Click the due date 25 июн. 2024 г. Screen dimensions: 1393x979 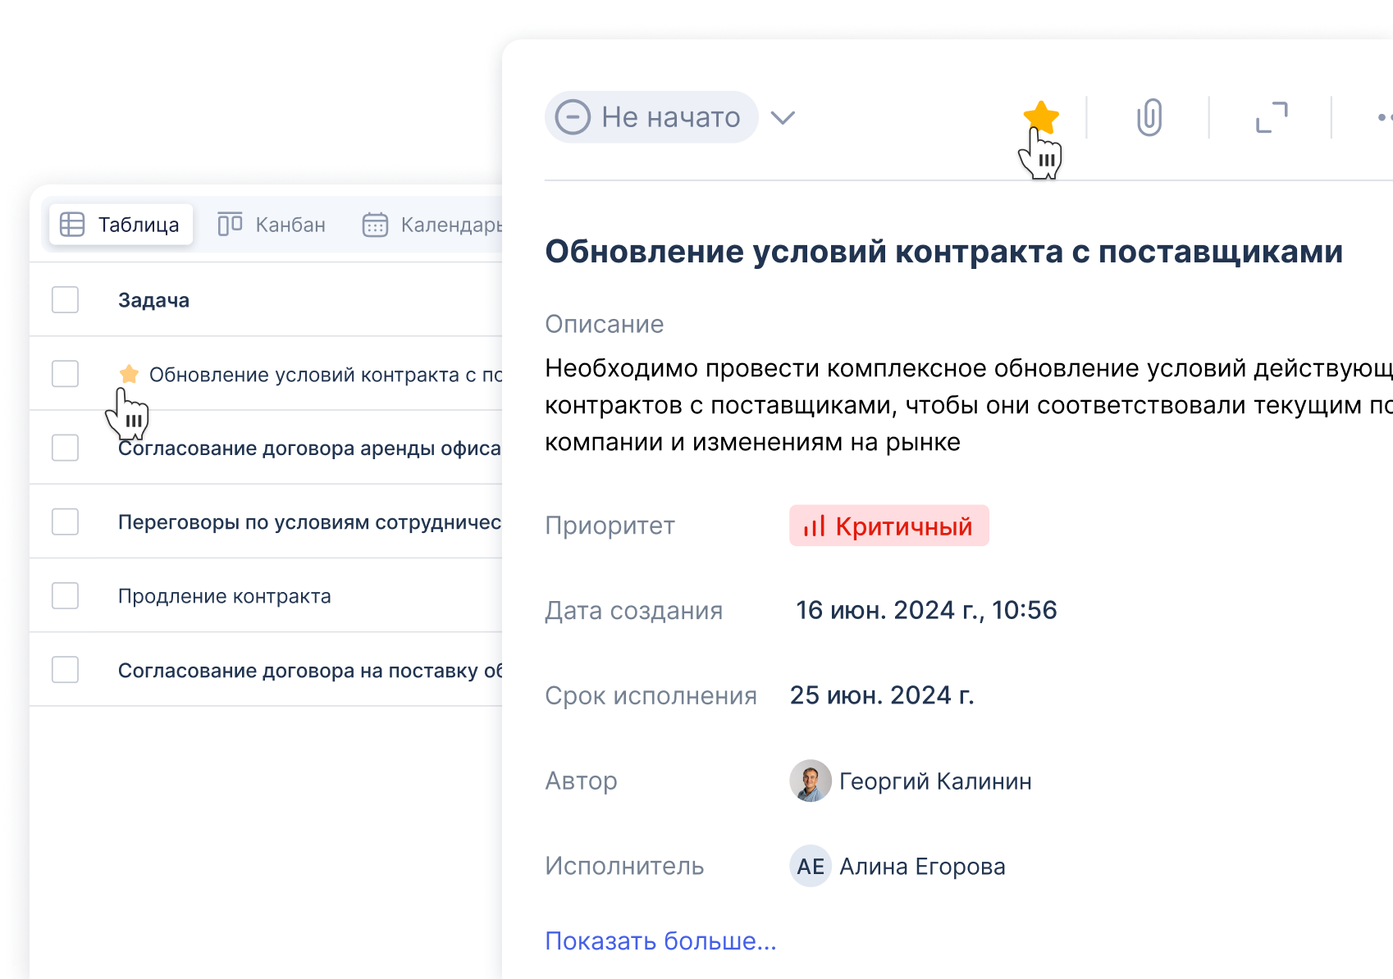881,695
